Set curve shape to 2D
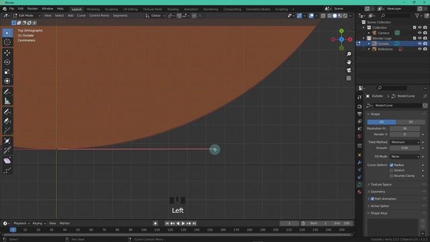Image resolution: width=430 pixels, height=242 pixels. tap(382, 122)
